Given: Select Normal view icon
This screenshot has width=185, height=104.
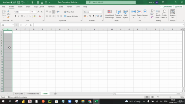Looking at the screenshot, I should [x=147, y=97].
